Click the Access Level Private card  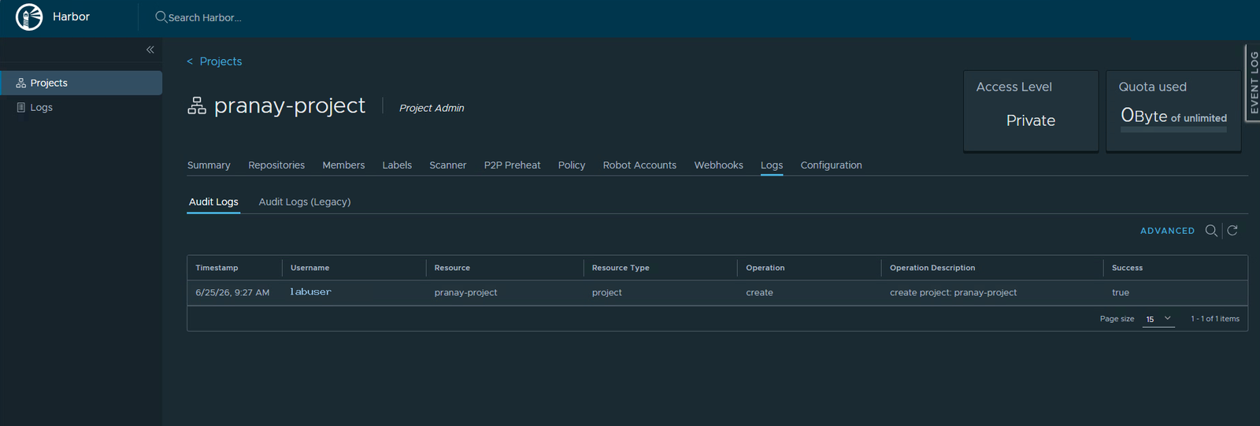[x=1031, y=111]
